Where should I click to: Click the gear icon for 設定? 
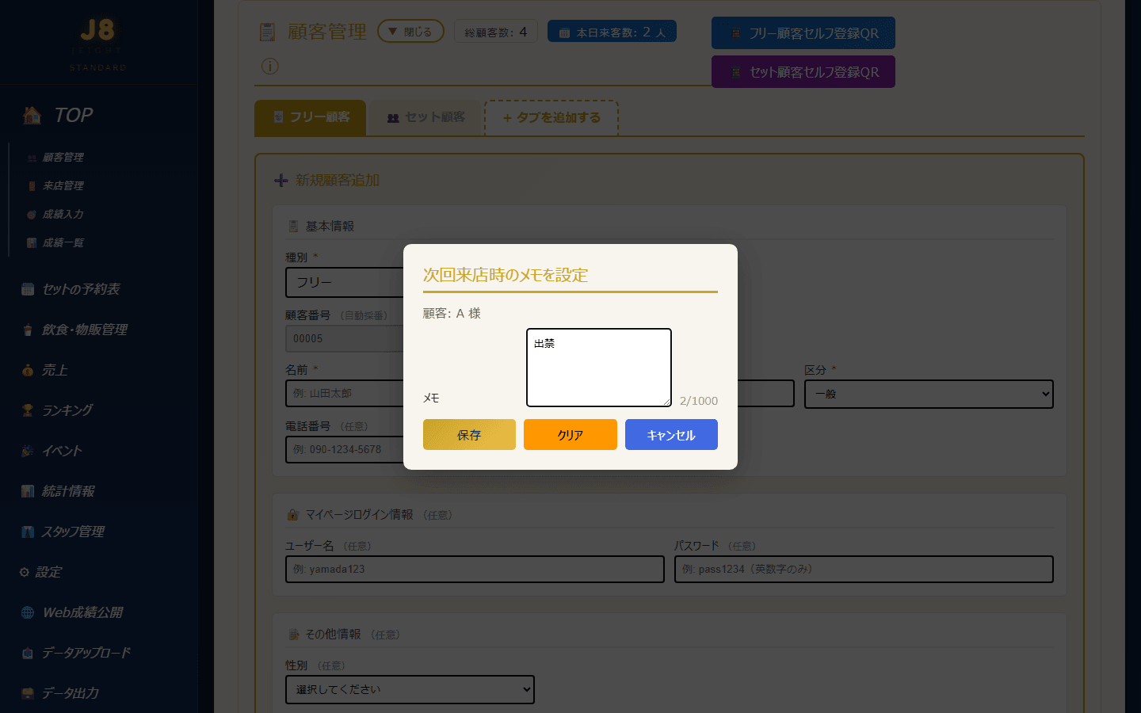coord(25,572)
